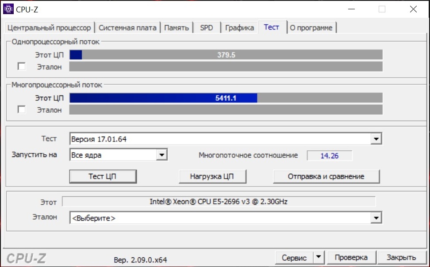Open the Сервис dropdown arrow menu
The image size is (430, 267).
pyautogui.click(x=319, y=257)
